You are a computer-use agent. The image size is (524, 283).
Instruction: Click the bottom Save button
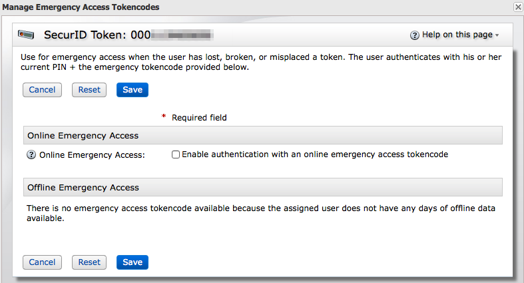click(x=132, y=262)
